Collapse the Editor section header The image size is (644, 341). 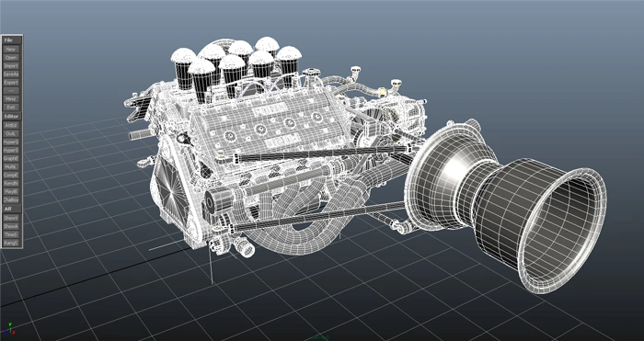12,117
